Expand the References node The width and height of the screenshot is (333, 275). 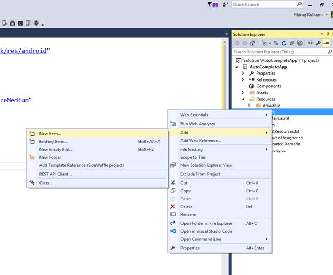[x=243, y=80]
